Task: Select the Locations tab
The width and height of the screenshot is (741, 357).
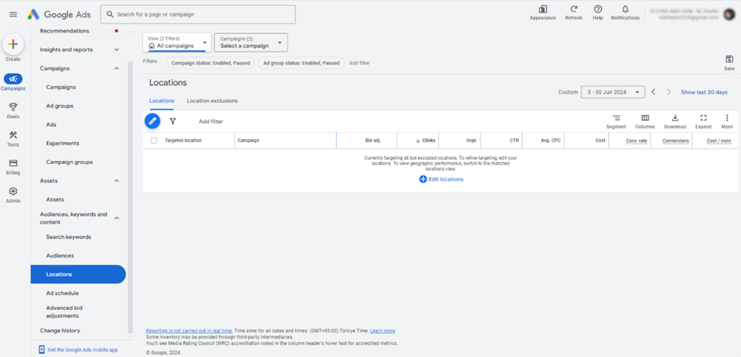Action: (x=161, y=101)
